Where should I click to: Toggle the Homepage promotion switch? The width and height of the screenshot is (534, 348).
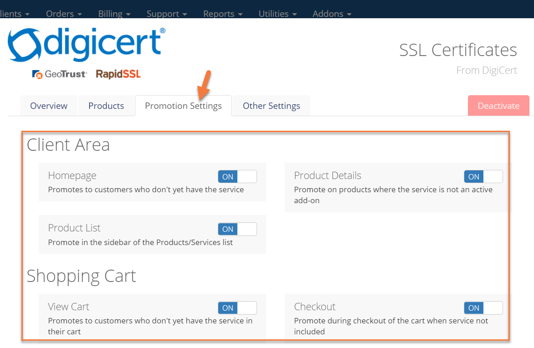click(x=237, y=177)
